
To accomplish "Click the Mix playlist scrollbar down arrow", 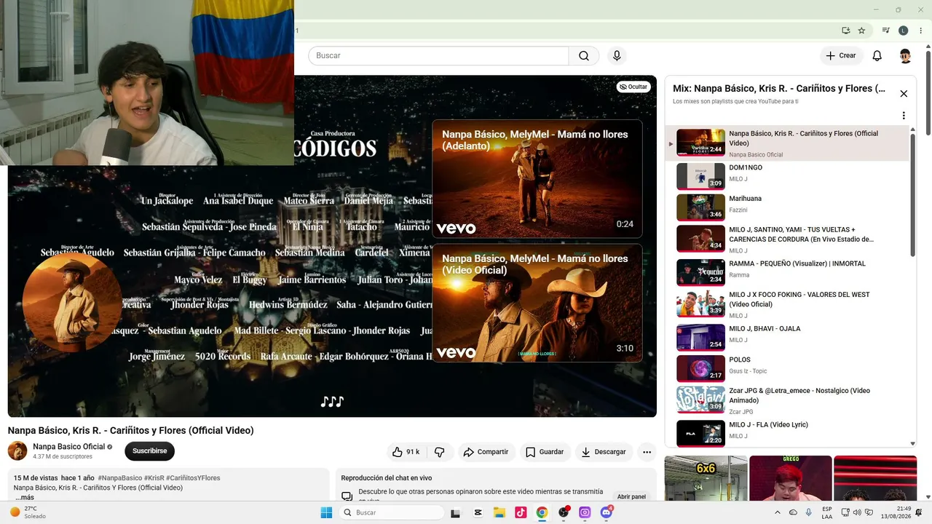I will (913, 443).
